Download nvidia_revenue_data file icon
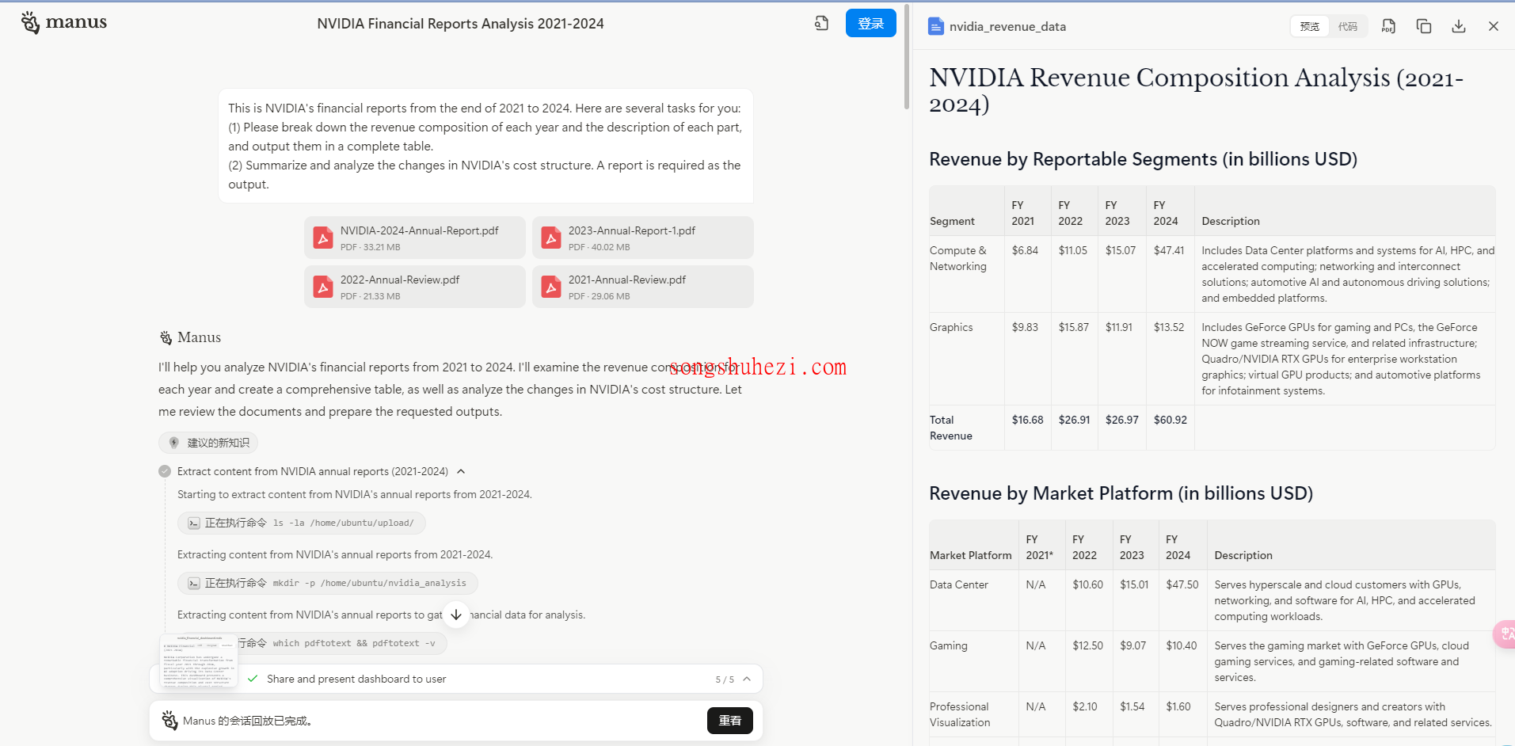 [1458, 26]
